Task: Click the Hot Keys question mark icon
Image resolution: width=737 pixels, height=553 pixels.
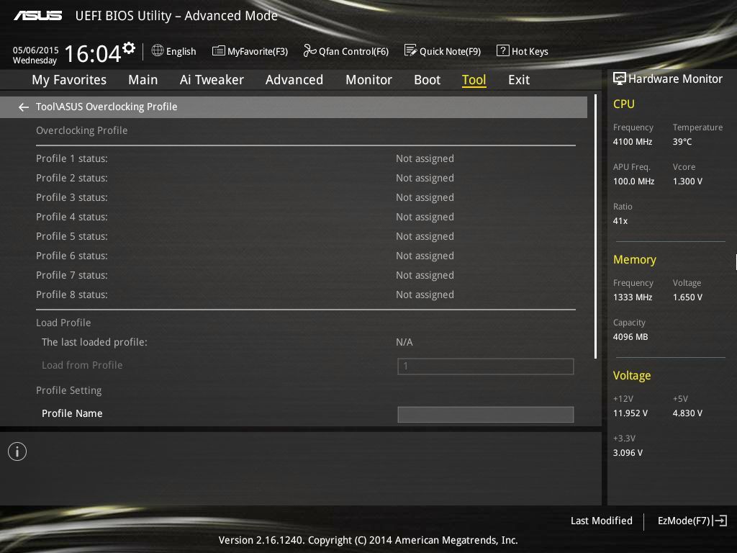Action: [x=502, y=50]
